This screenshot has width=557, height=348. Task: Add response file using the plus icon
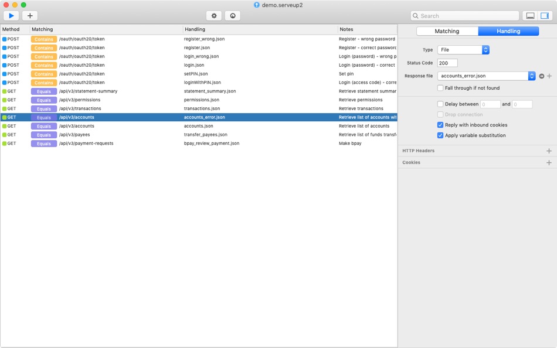pos(549,76)
